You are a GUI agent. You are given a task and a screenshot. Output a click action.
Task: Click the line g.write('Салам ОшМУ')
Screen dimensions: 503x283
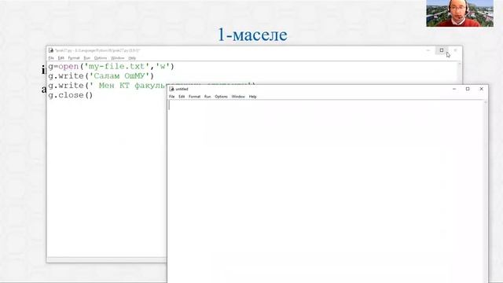tap(101, 76)
